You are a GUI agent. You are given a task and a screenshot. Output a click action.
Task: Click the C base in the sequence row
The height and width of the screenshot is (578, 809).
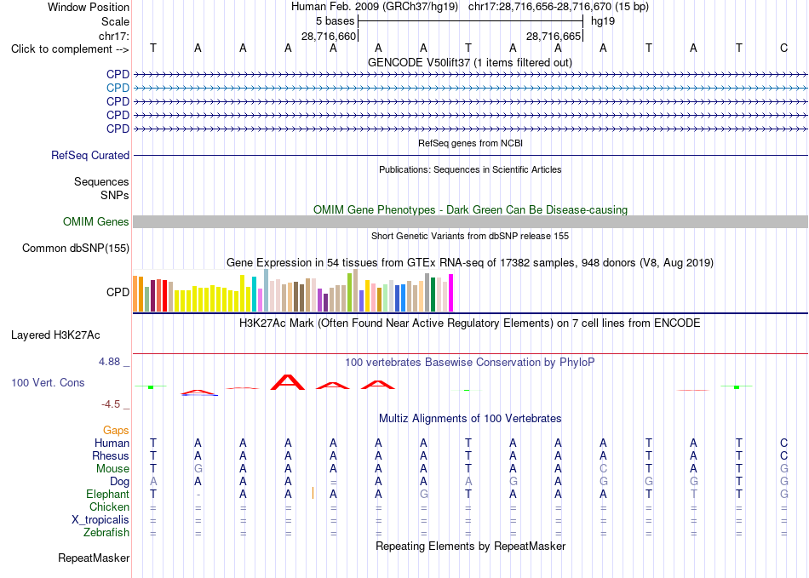tap(783, 48)
